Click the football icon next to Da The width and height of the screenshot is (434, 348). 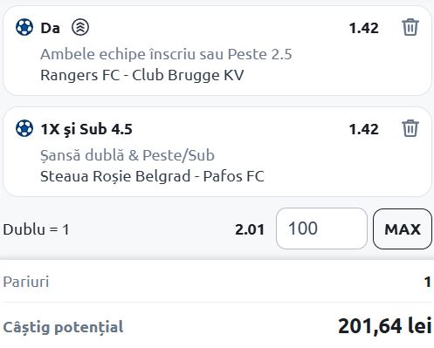[x=24, y=27]
